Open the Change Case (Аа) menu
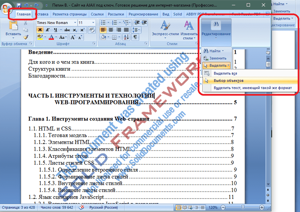This screenshot has height=212, width=300. 63,37
